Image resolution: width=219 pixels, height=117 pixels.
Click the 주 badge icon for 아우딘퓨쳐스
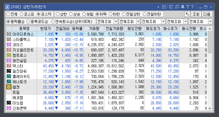(x=9, y=34)
